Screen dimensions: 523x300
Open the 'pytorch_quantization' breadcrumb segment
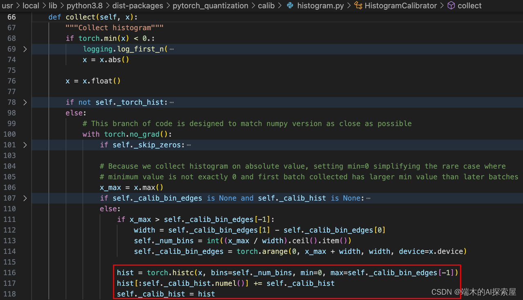210,6
